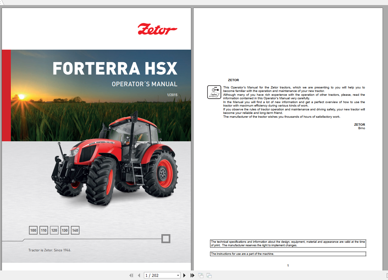Click the model box labeled 100
The height and width of the screenshot is (280, 388).
[33, 230]
